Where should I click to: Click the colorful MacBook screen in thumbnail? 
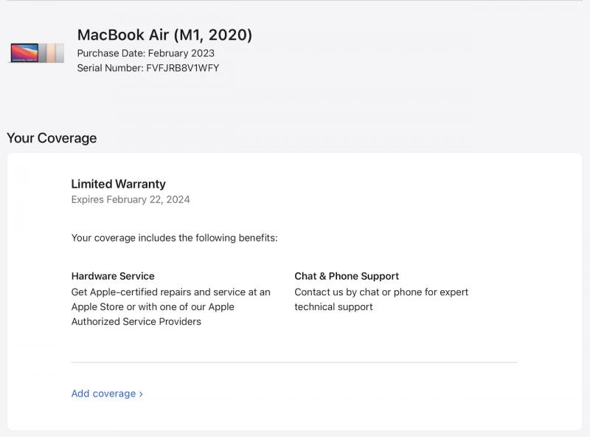24,52
